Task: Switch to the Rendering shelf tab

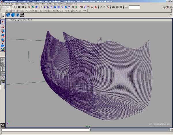Action: pyautogui.click(x=68, y=11)
